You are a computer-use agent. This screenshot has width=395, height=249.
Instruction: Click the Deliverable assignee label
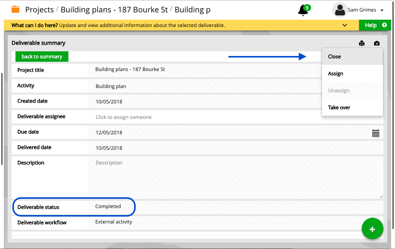pyautogui.click(x=41, y=117)
